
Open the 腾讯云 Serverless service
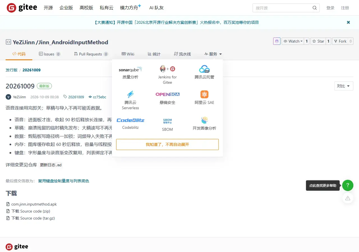tap(130, 100)
